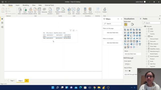Refresh the data
This screenshot has height=90, width=161.
pyautogui.click(x=63, y=10)
